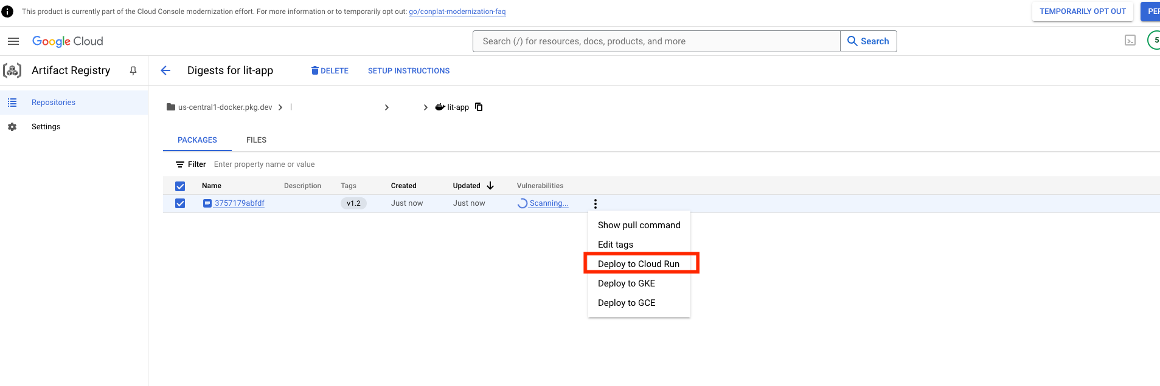Toggle the select-all header checkbox
The image size is (1160, 386).
click(x=180, y=186)
